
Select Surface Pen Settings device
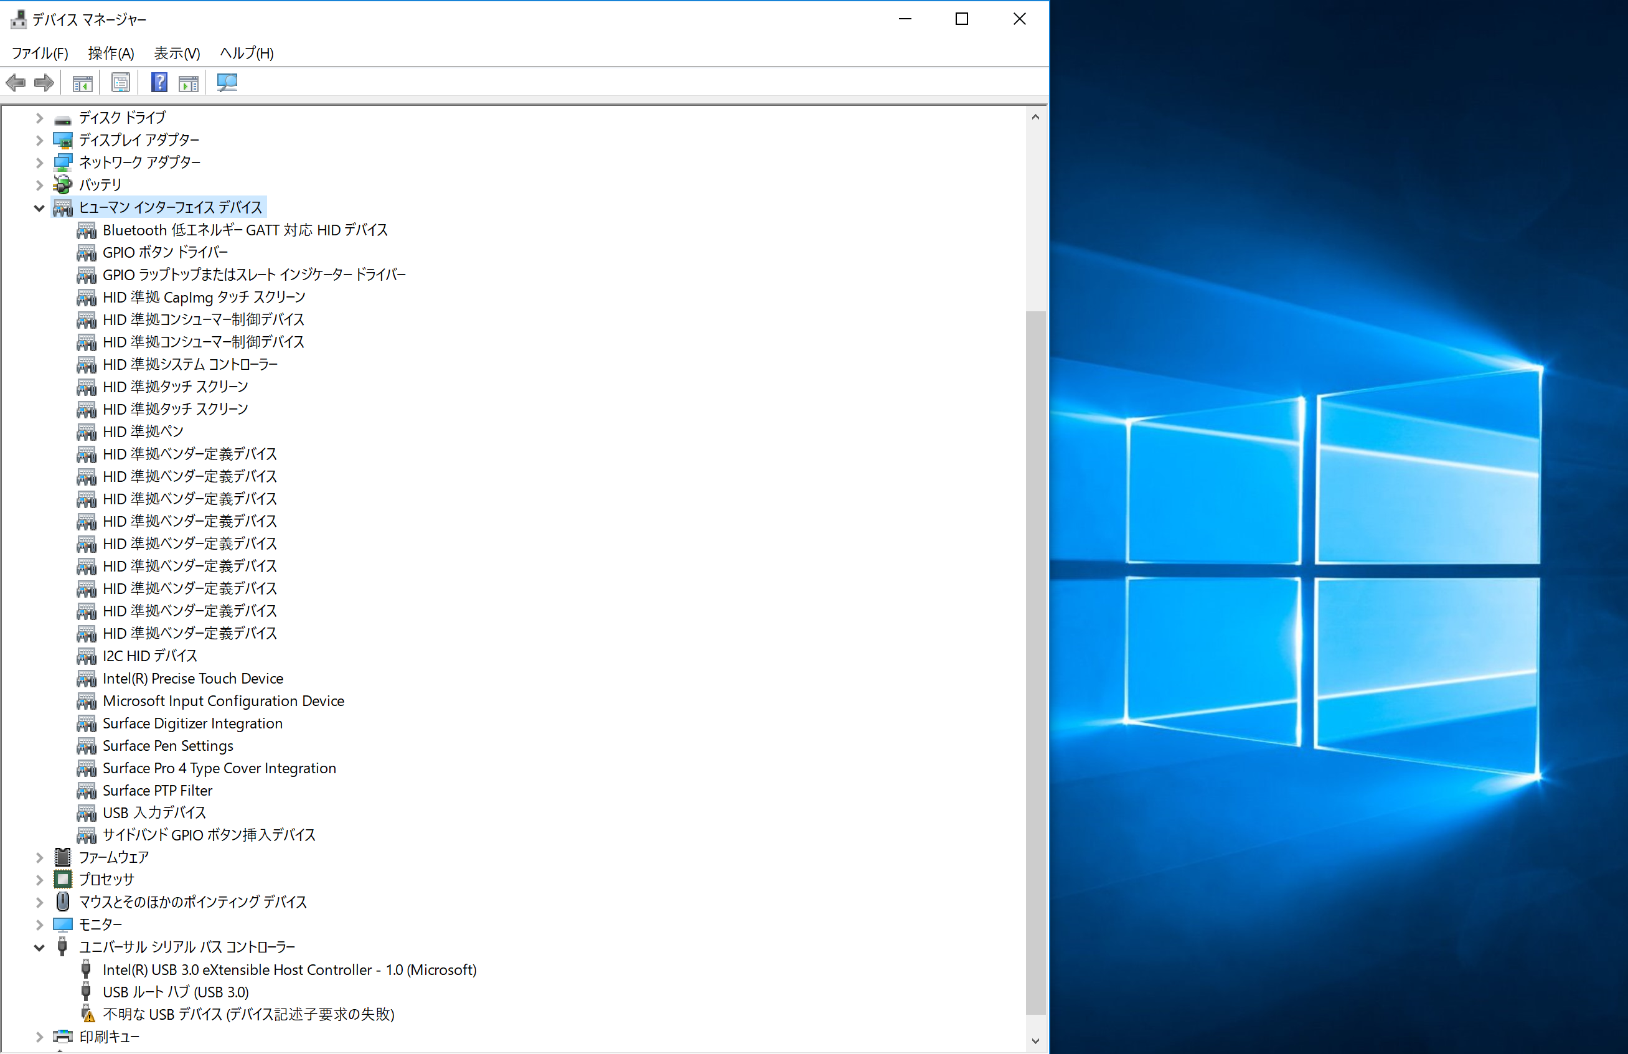coord(167,746)
